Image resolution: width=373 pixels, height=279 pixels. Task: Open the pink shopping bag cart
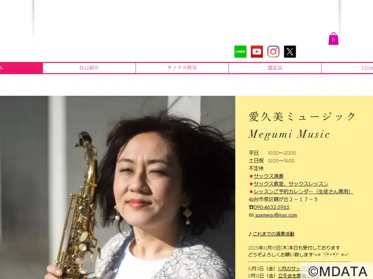click(x=333, y=39)
